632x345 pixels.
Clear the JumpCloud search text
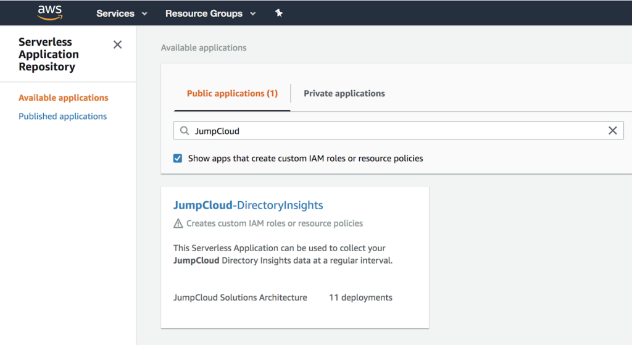612,131
